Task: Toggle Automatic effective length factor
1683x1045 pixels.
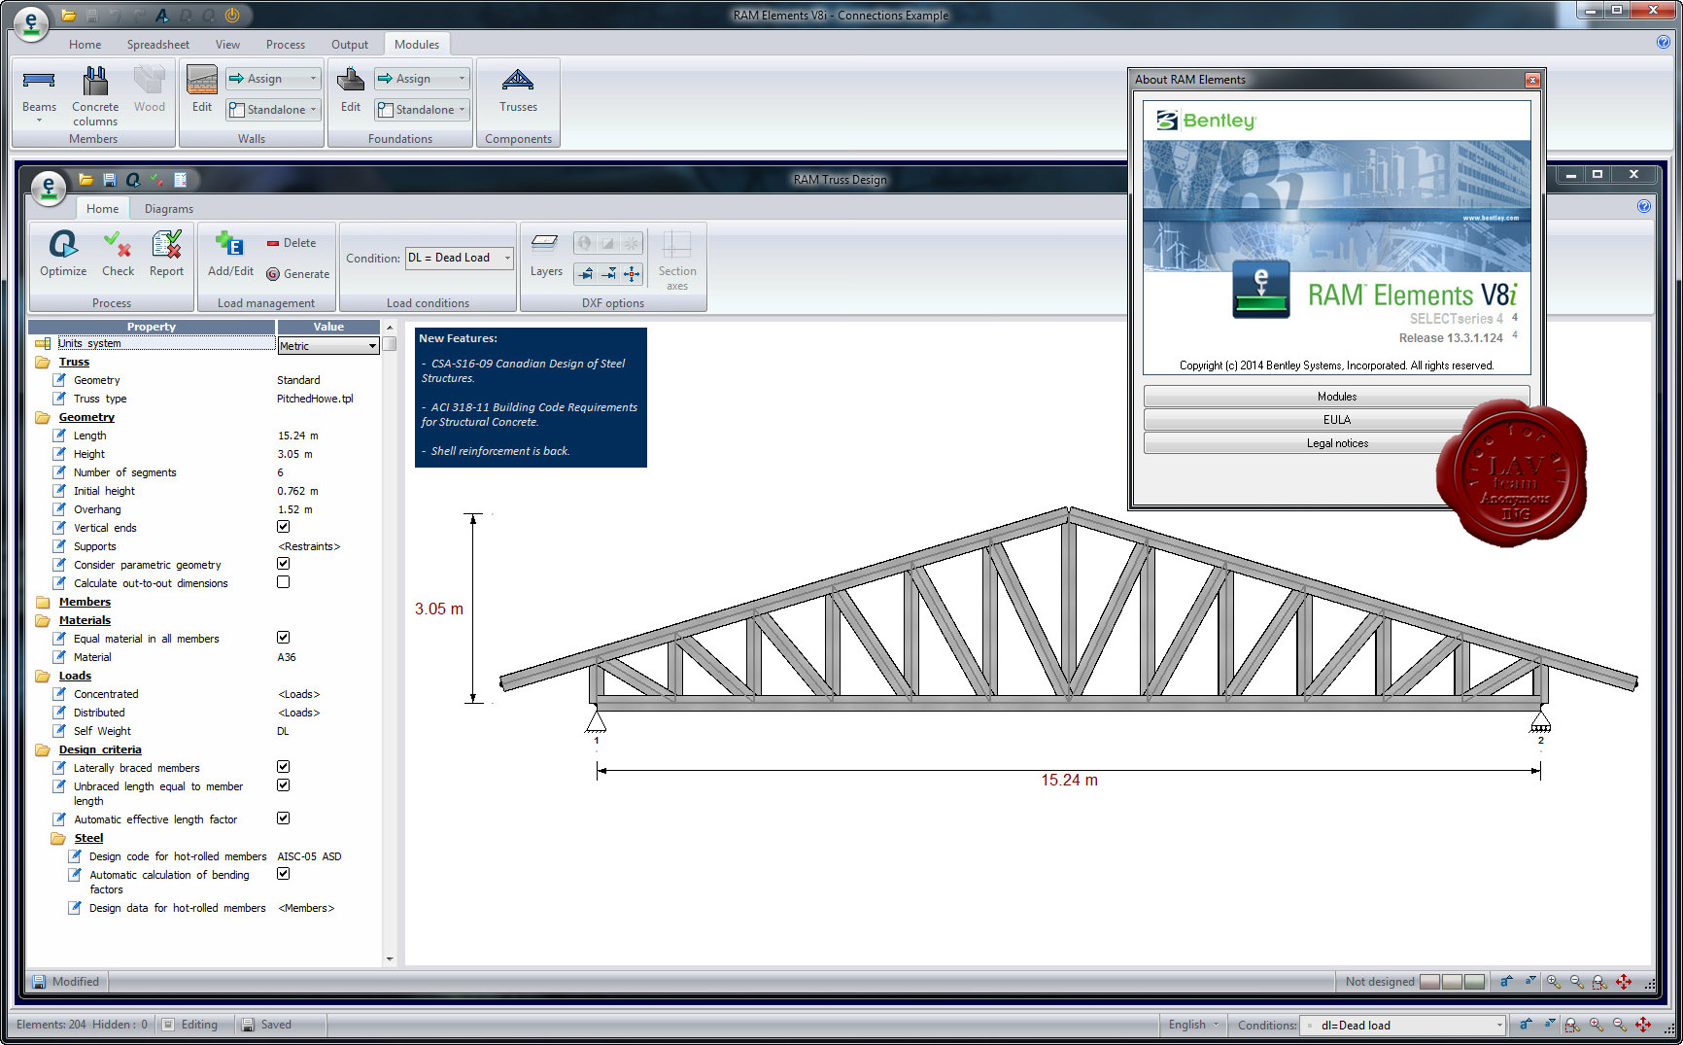Action: [283, 819]
